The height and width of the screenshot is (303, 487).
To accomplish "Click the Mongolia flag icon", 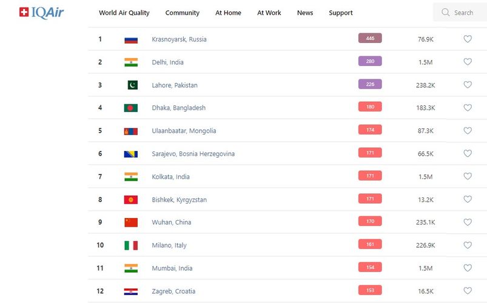I will click(131, 131).
